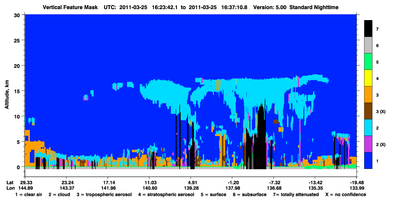Screen dimensions: 396x203
Task: Click the green color swatch labeled 5
Action: point(368,62)
